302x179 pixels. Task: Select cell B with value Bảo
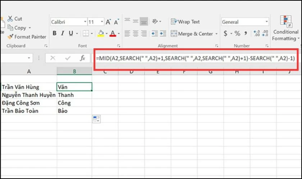[x=74, y=111]
